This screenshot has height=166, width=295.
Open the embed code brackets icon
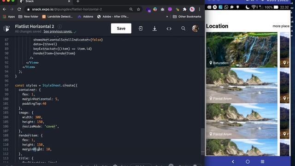pyautogui.click(x=169, y=29)
